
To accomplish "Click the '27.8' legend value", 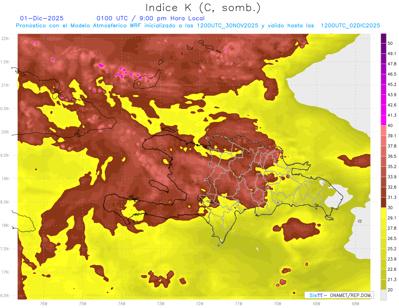I will click(392, 228).
